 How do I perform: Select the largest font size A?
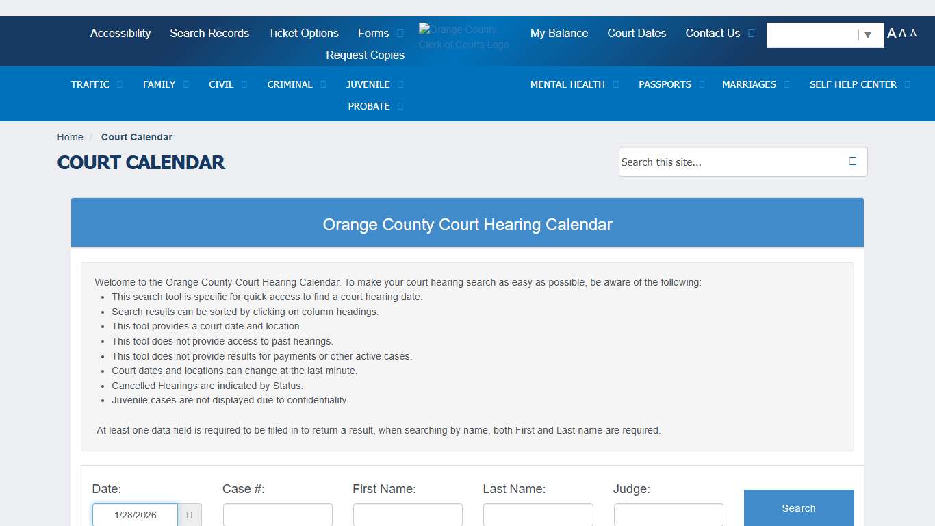tap(891, 34)
